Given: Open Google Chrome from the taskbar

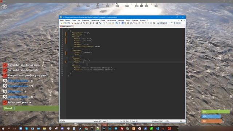Looking at the screenshot, I should [86, 128].
